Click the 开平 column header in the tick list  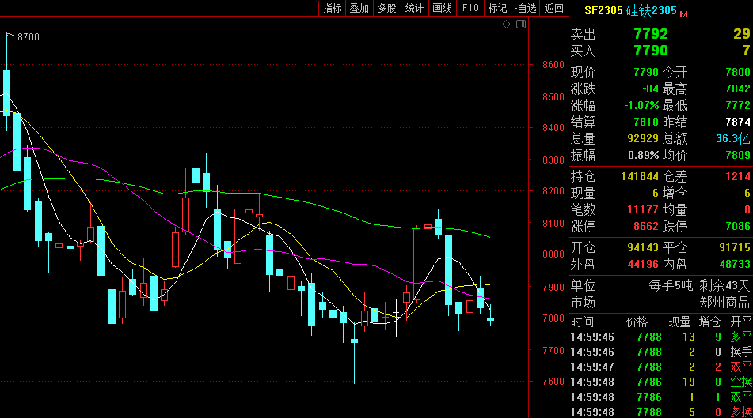click(x=740, y=322)
